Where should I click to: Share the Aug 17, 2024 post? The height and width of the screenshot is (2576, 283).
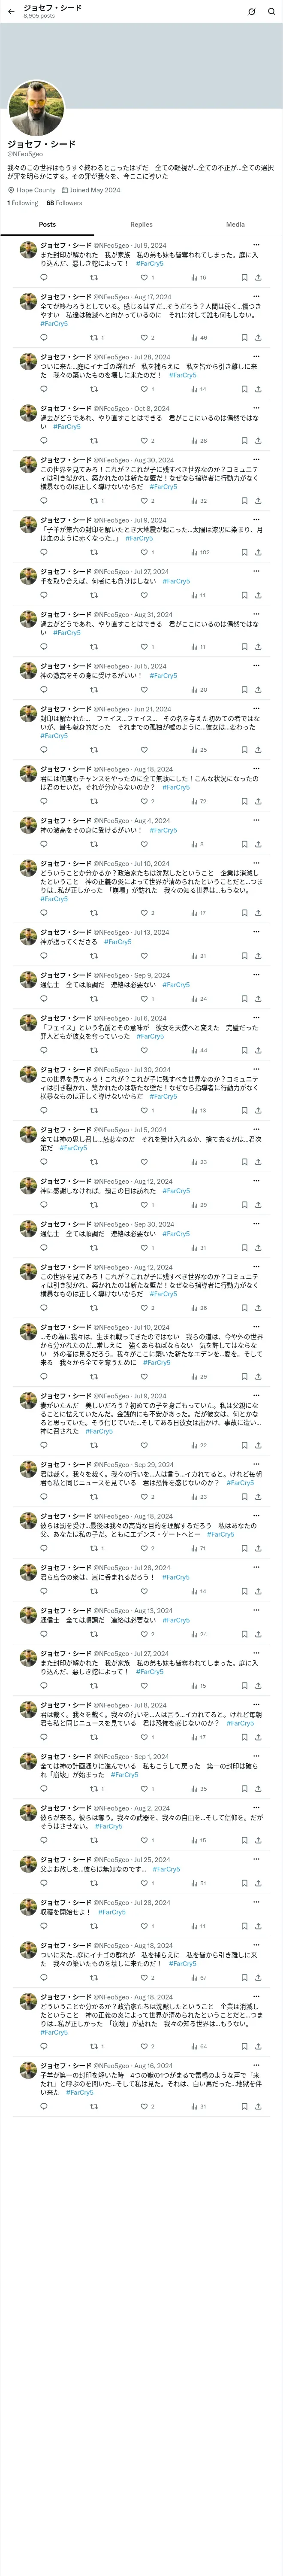pyautogui.click(x=258, y=338)
